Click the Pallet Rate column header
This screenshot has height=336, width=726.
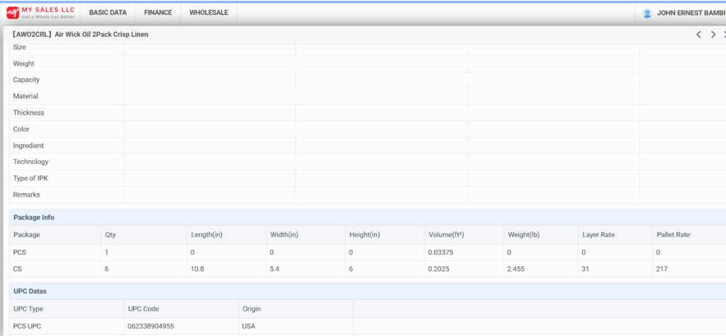click(x=672, y=235)
